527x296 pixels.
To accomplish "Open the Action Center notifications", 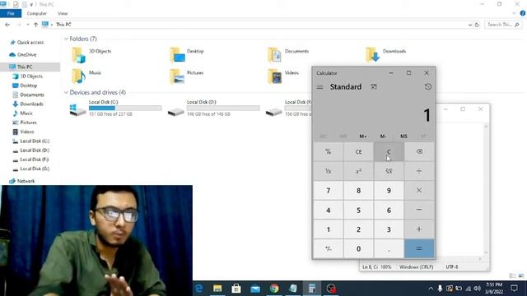I will click(514, 289).
